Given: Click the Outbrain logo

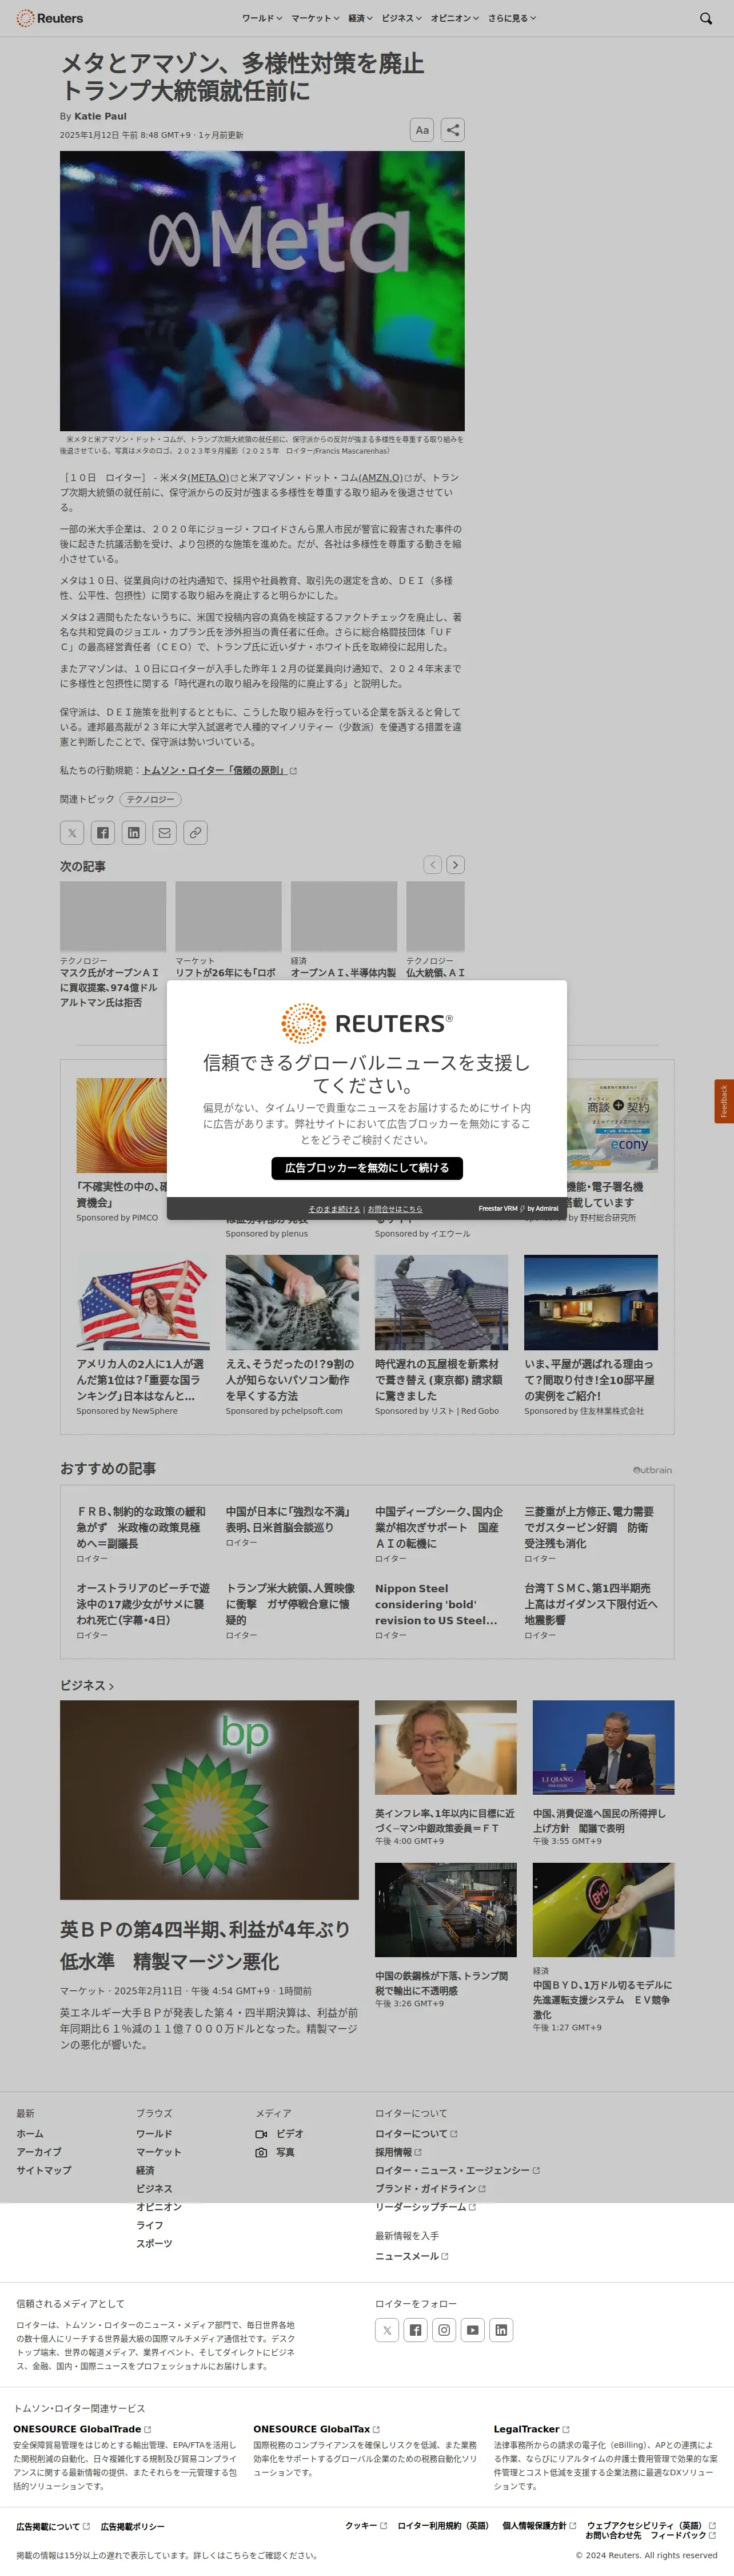Looking at the screenshot, I should (x=652, y=1470).
